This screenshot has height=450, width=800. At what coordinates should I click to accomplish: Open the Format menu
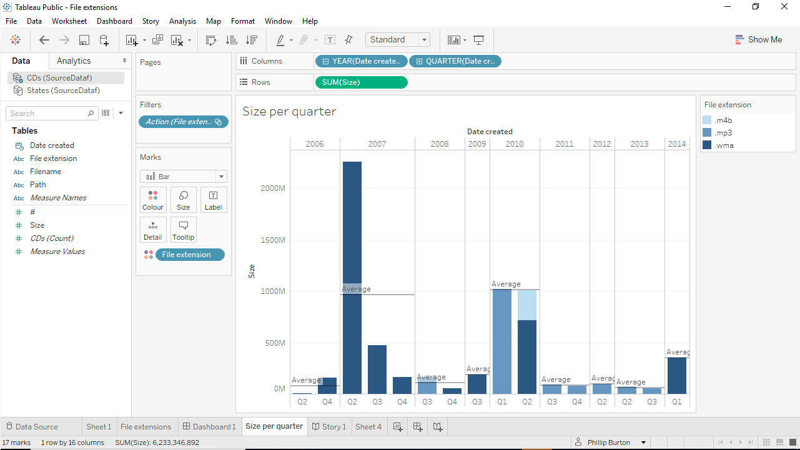tap(243, 21)
